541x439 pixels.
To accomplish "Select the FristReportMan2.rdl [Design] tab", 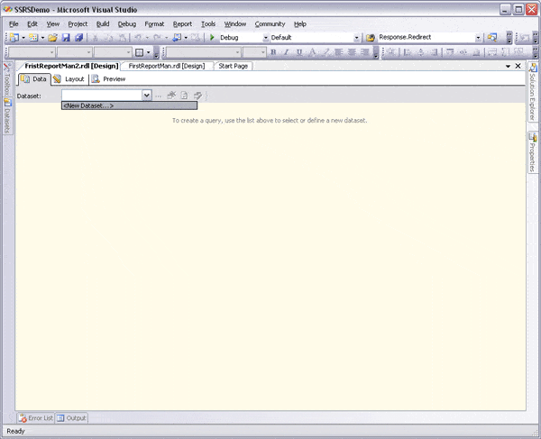I will point(71,66).
